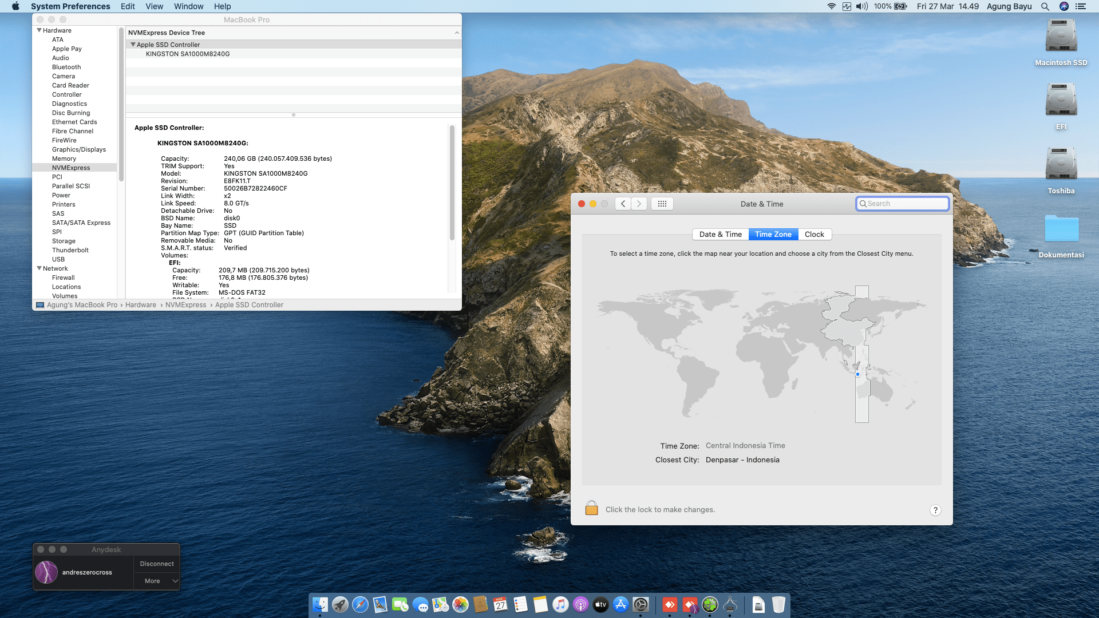
Task: Switch to the Date & Time tab
Action: pyautogui.click(x=720, y=234)
